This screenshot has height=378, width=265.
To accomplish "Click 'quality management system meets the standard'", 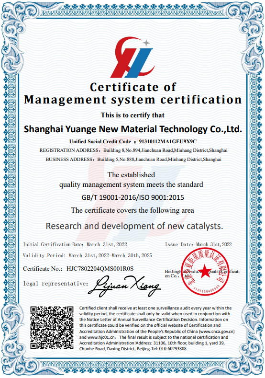I will coord(131,184).
